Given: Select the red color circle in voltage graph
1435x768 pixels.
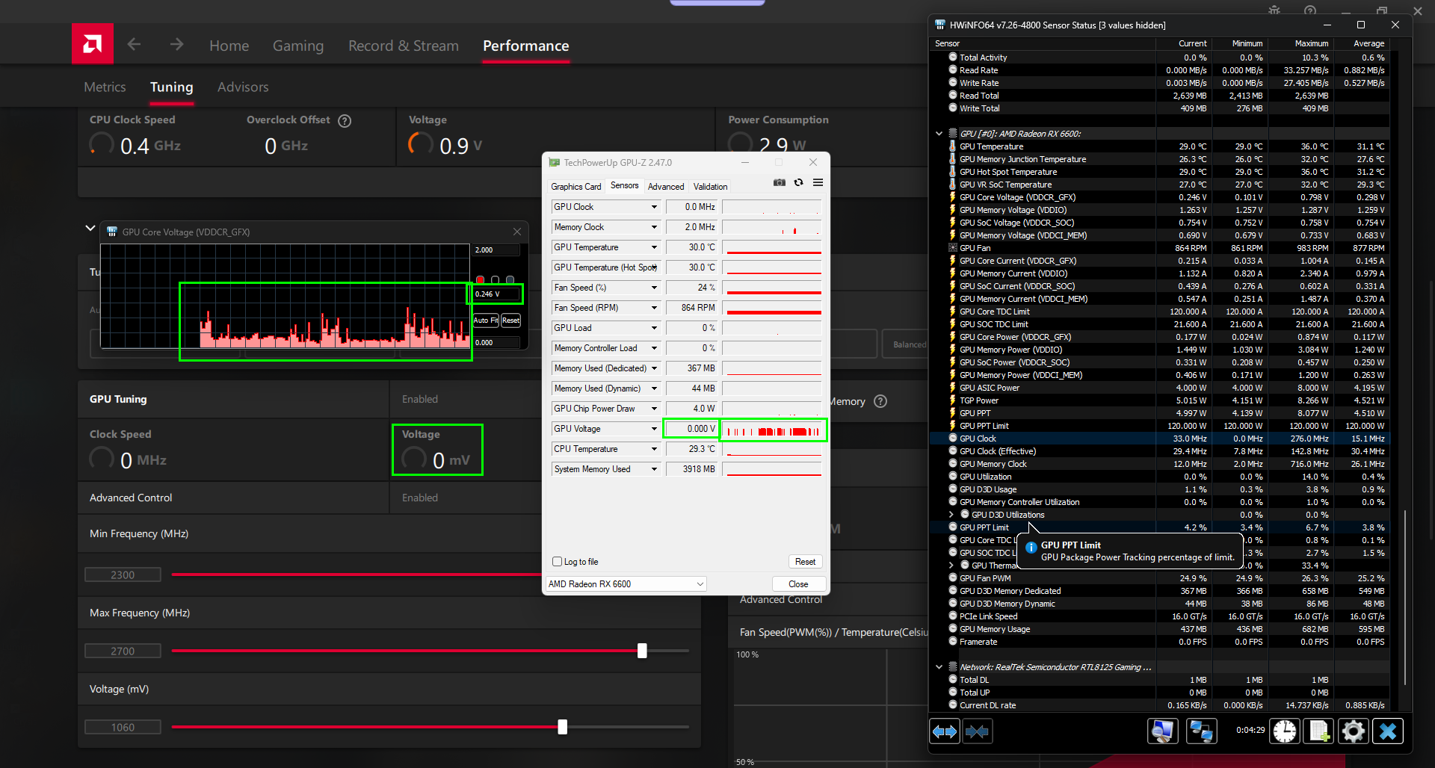Looking at the screenshot, I should [x=480, y=280].
